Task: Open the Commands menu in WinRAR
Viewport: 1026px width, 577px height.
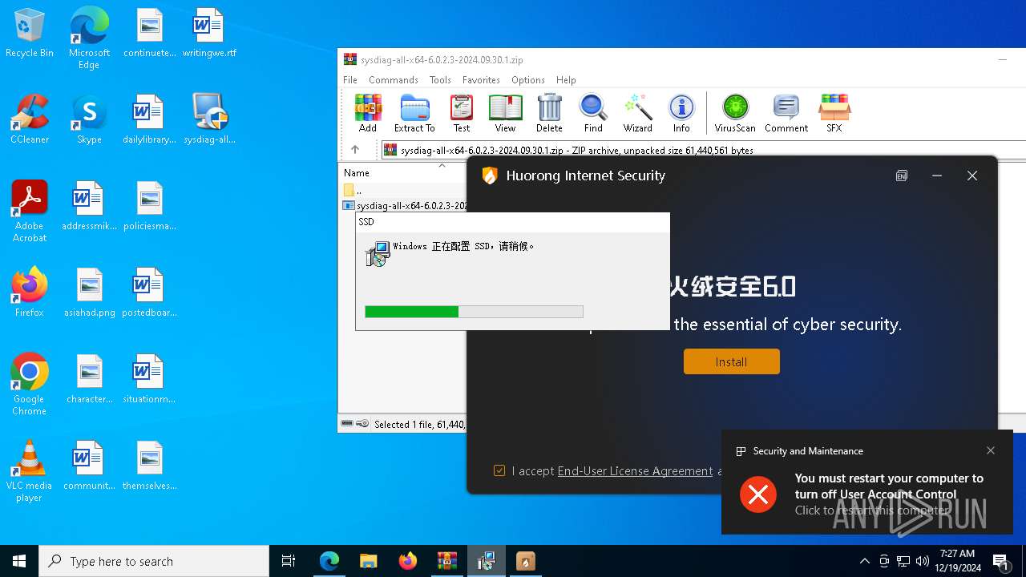Action: click(394, 80)
